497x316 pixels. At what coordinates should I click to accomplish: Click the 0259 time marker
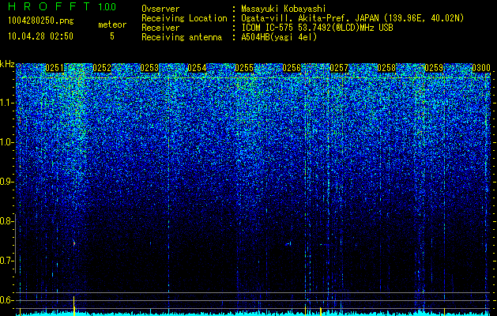click(434, 68)
